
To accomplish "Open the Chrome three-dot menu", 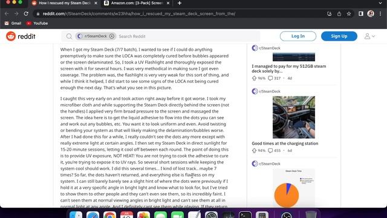I will [380, 13].
